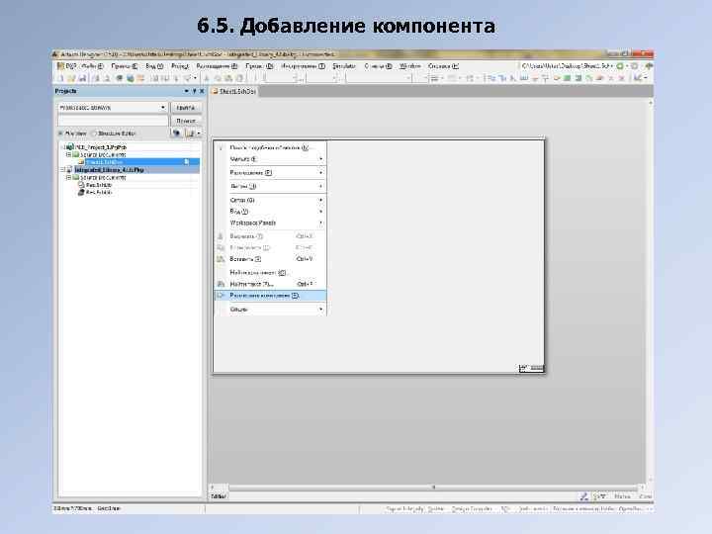The image size is (712, 534).
Task: Collapse Source Documents under PCB_Project_1
Action: pyautogui.click(x=69, y=155)
